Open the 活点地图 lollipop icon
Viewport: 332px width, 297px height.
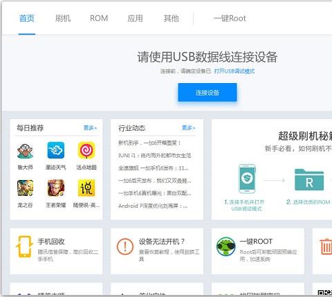tap(86, 150)
